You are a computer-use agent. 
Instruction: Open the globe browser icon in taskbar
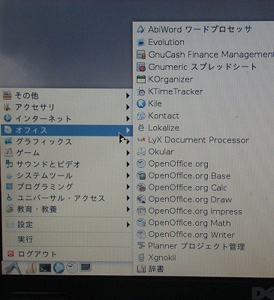coord(59,268)
